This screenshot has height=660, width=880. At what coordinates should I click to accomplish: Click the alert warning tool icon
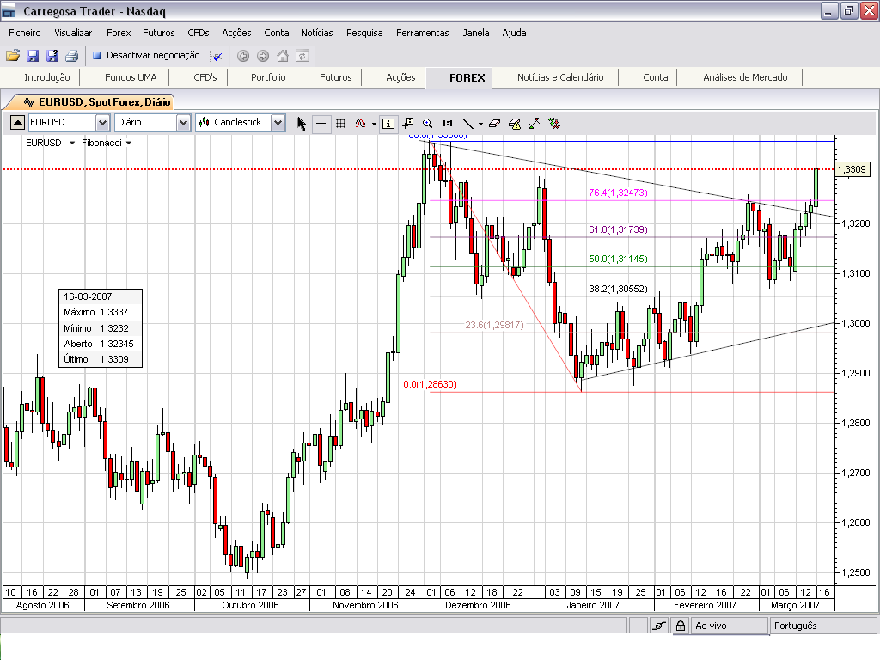pyautogui.click(x=515, y=124)
